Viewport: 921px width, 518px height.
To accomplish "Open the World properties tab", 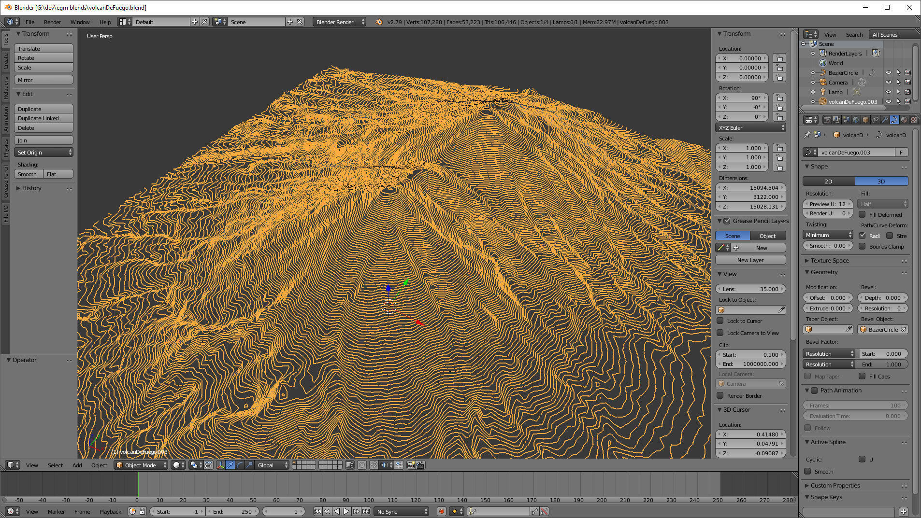I will 856,120.
